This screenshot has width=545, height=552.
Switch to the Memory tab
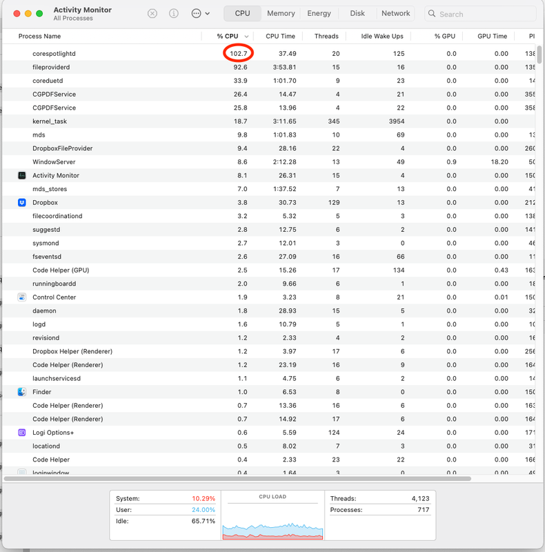tap(281, 13)
